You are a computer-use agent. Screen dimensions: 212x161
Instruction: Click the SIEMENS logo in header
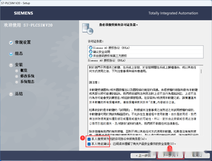click(23, 13)
